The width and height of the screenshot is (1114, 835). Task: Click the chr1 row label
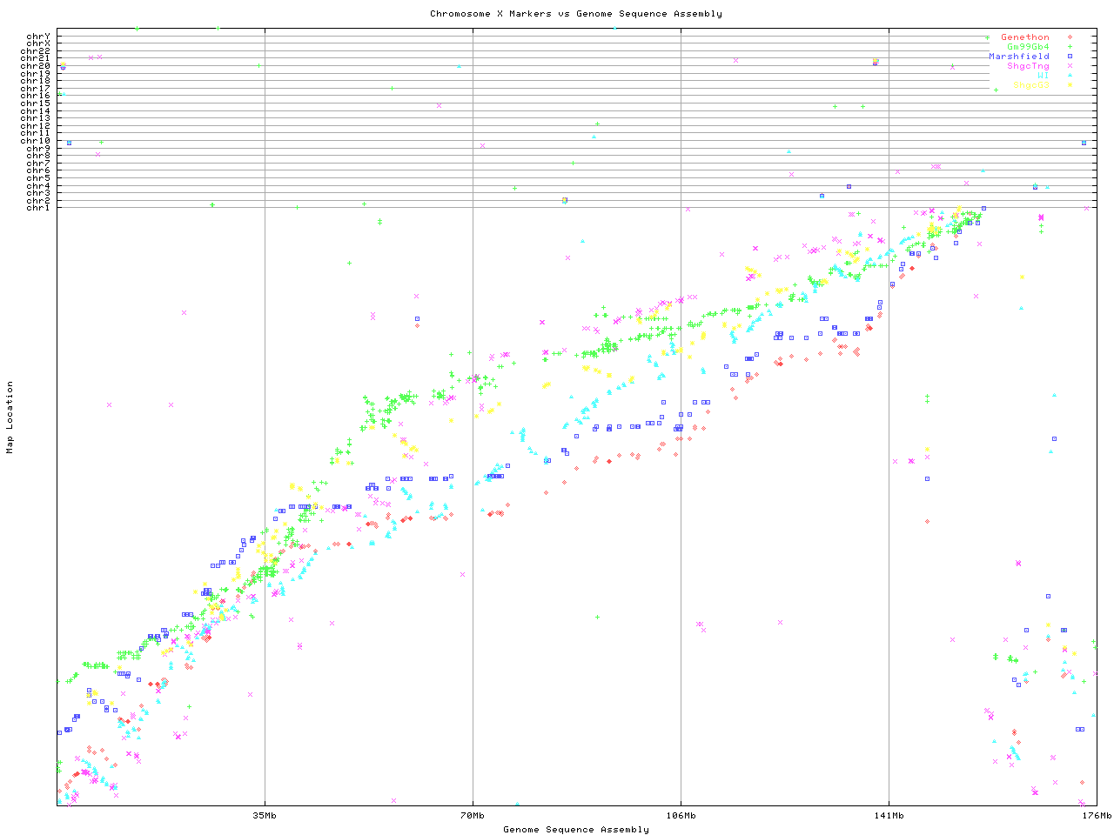tap(38, 208)
